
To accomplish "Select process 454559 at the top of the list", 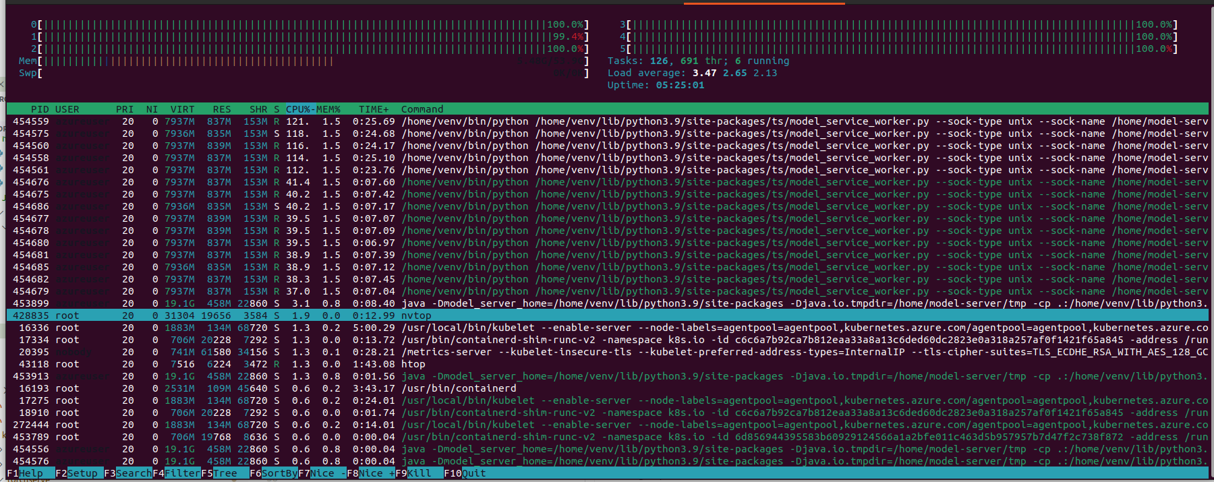I will [x=31, y=121].
